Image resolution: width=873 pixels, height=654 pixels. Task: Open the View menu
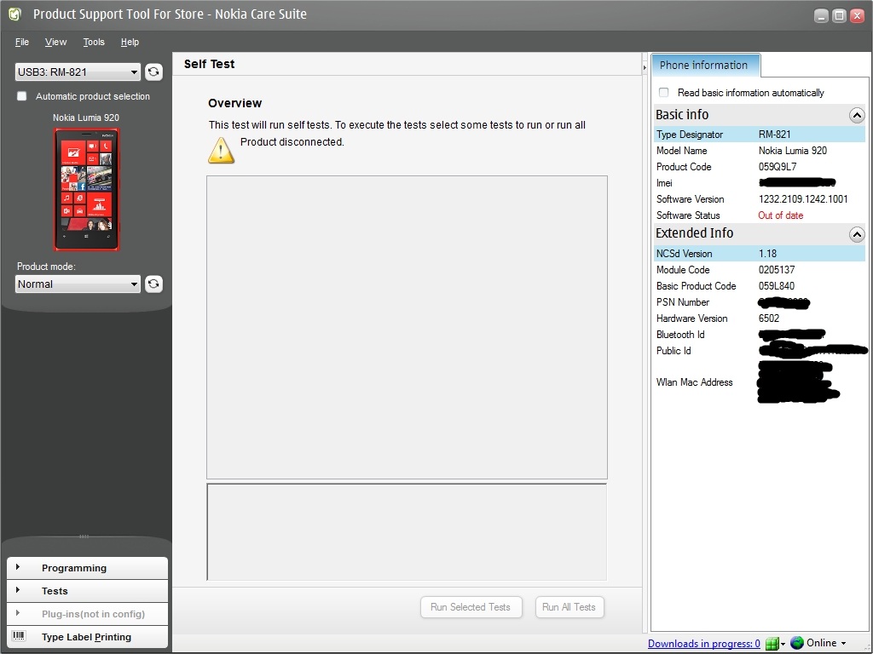click(55, 42)
